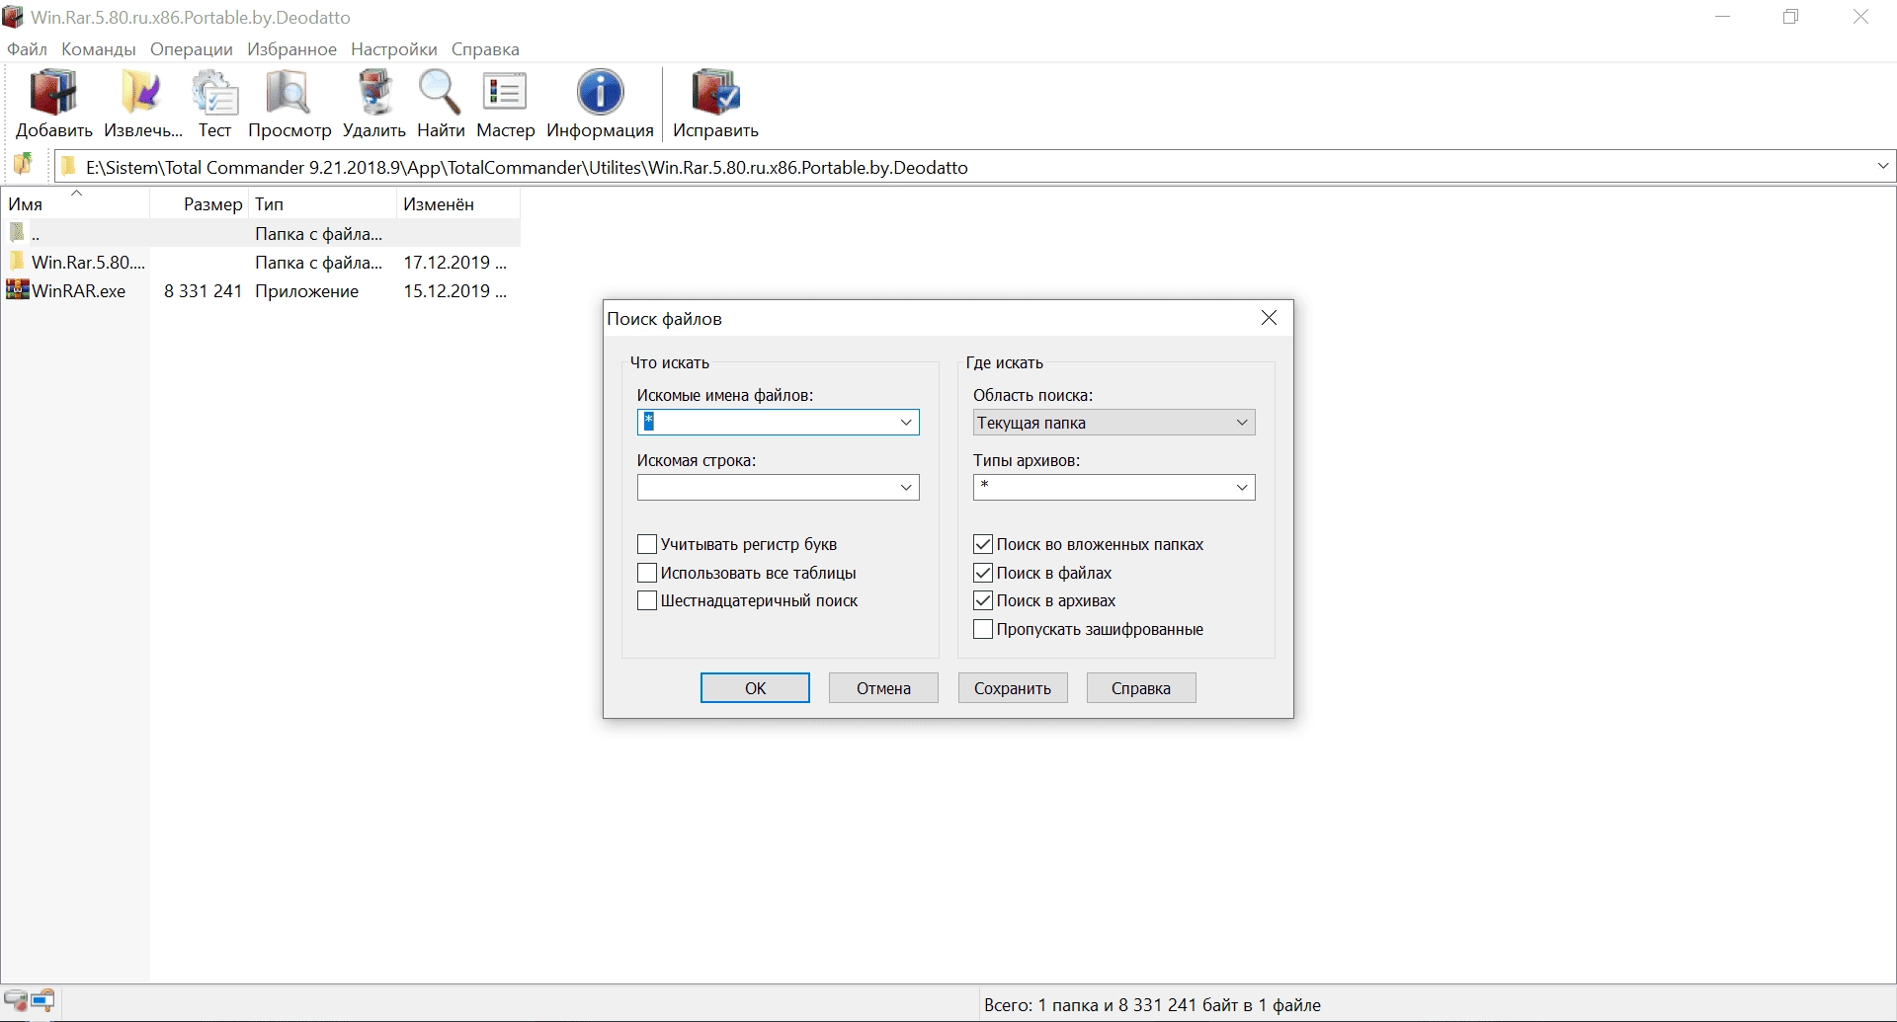The height and width of the screenshot is (1022, 1897).
Task: Click the Найти (Find) magnifier icon
Action: [440, 93]
